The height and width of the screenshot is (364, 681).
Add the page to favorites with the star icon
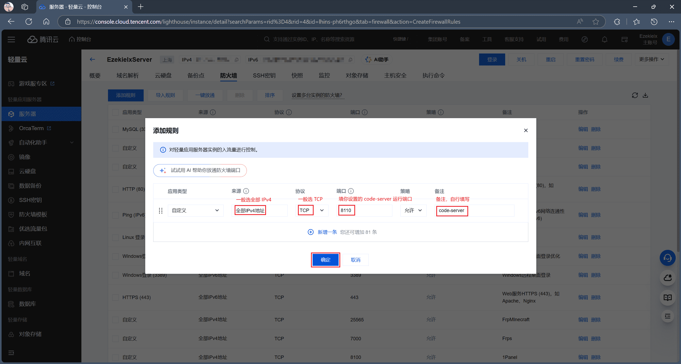pos(596,22)
